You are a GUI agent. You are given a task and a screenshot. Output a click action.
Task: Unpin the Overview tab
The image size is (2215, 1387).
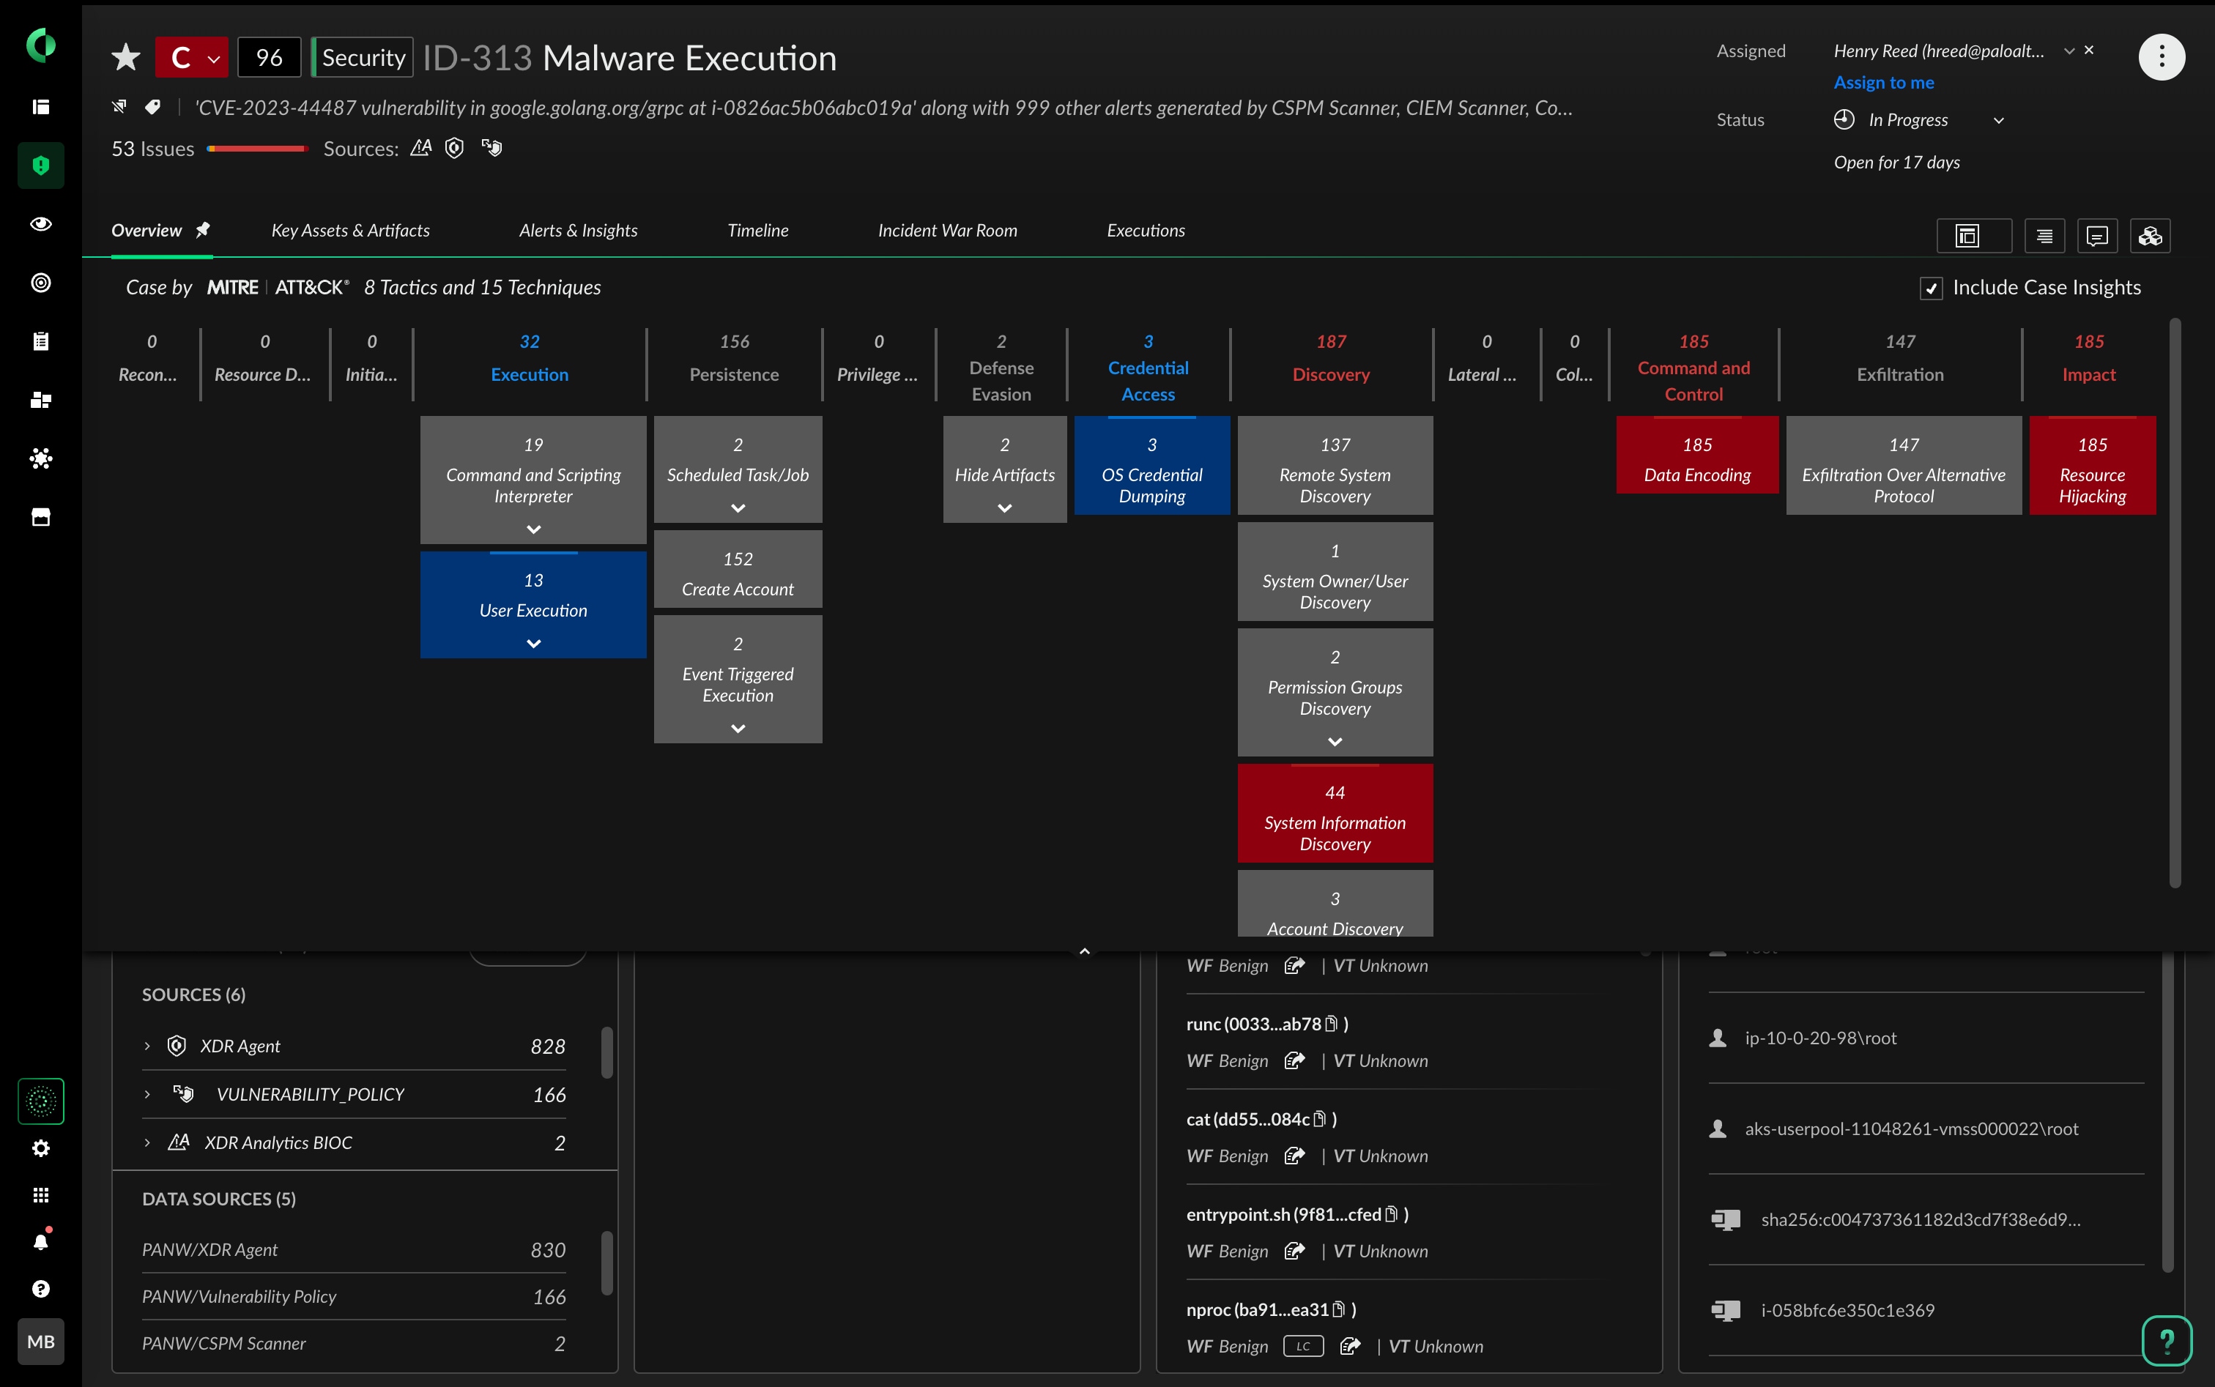[203, 230]
